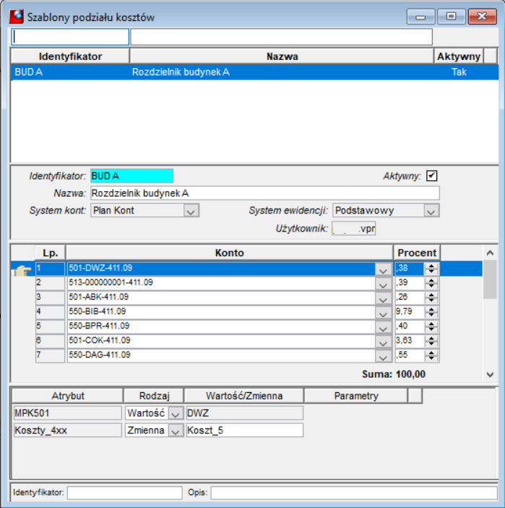Maximize the Szablony podziału kosztów window
Screen dimensions: 505x508
pos(452,17)
